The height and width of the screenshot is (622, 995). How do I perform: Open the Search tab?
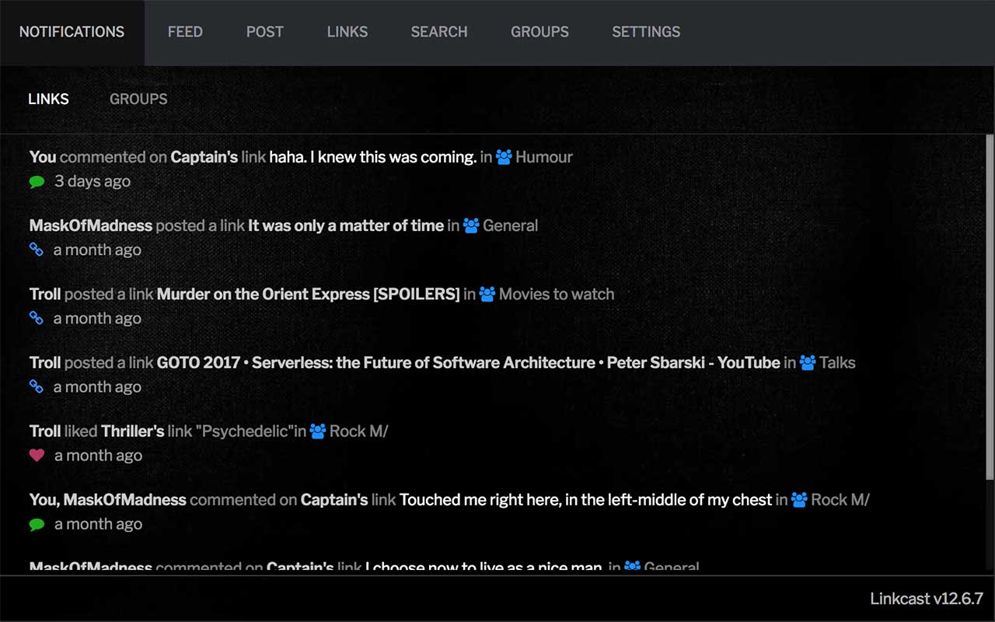439,32
